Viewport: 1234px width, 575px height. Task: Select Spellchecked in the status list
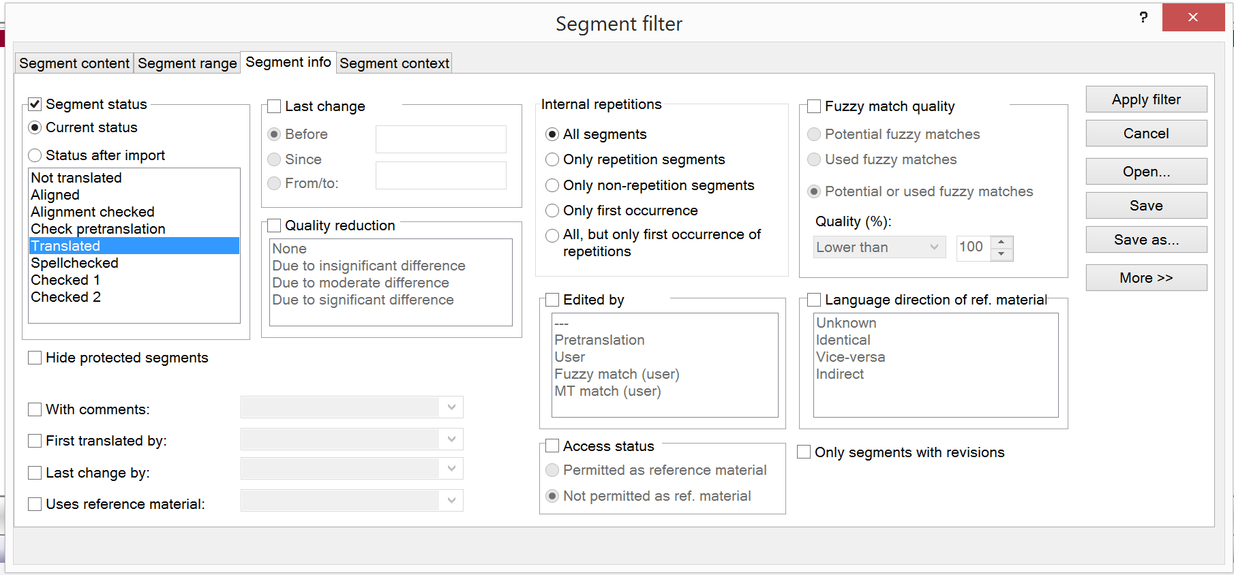75,263
